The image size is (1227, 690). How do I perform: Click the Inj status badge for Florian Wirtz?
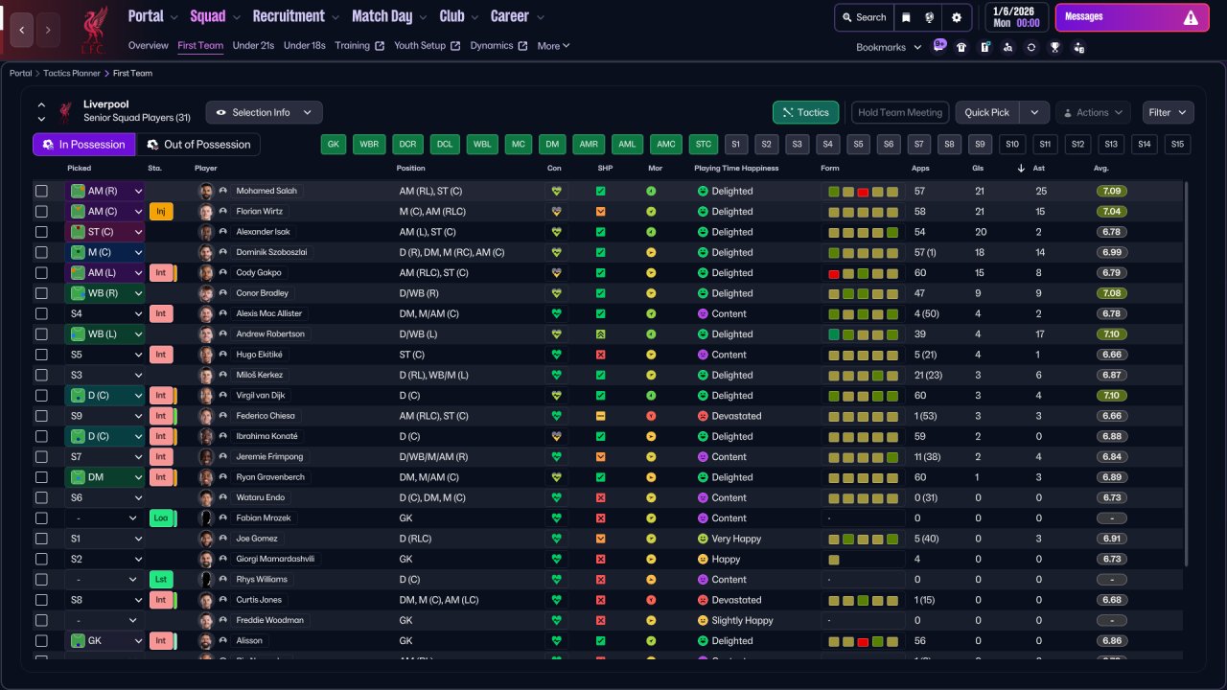pyautogui.click(x=161, y=212)
